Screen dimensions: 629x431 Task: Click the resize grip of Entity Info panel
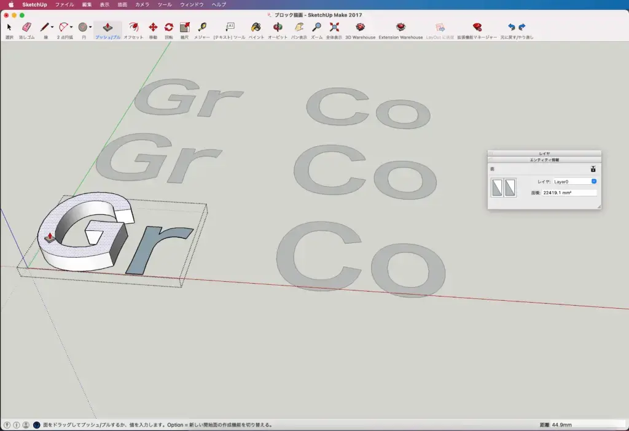[x=598, y=206]
